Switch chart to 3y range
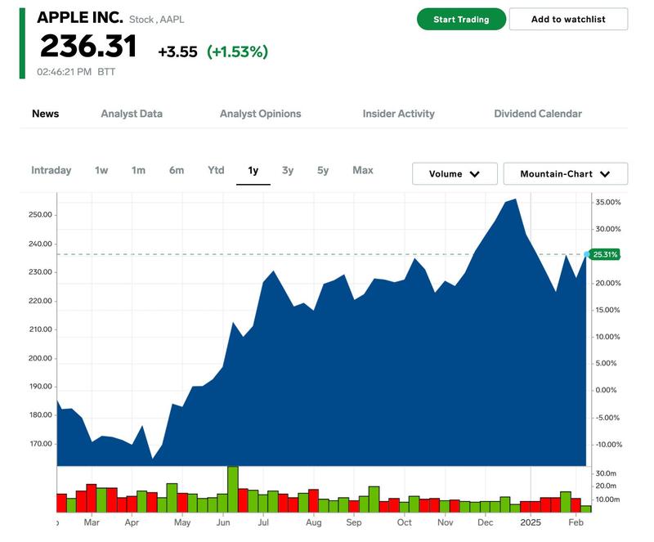The image size is (654, 542). click(288, 170)
